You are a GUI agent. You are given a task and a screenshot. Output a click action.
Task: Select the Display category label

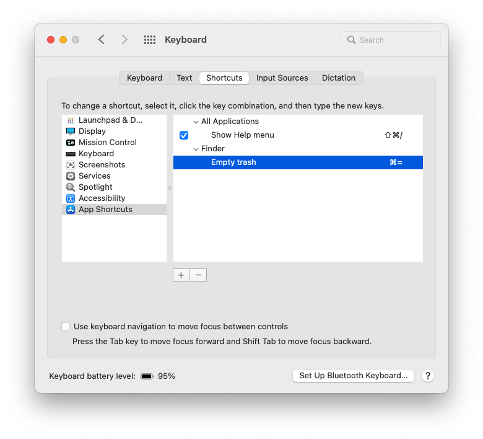click(92, 131)
